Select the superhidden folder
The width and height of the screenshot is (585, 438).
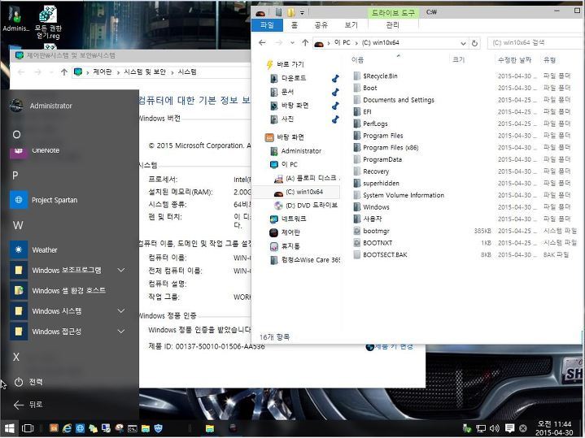pos(381,184)
